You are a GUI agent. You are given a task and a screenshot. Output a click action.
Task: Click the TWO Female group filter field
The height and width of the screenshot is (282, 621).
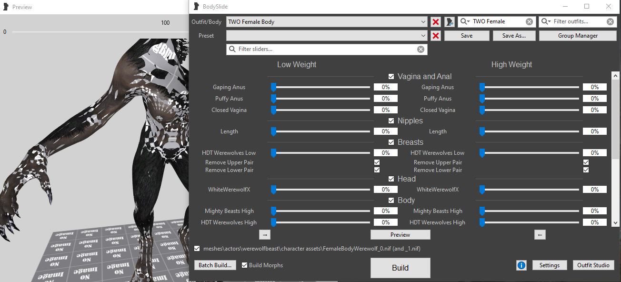click(497, 22)
